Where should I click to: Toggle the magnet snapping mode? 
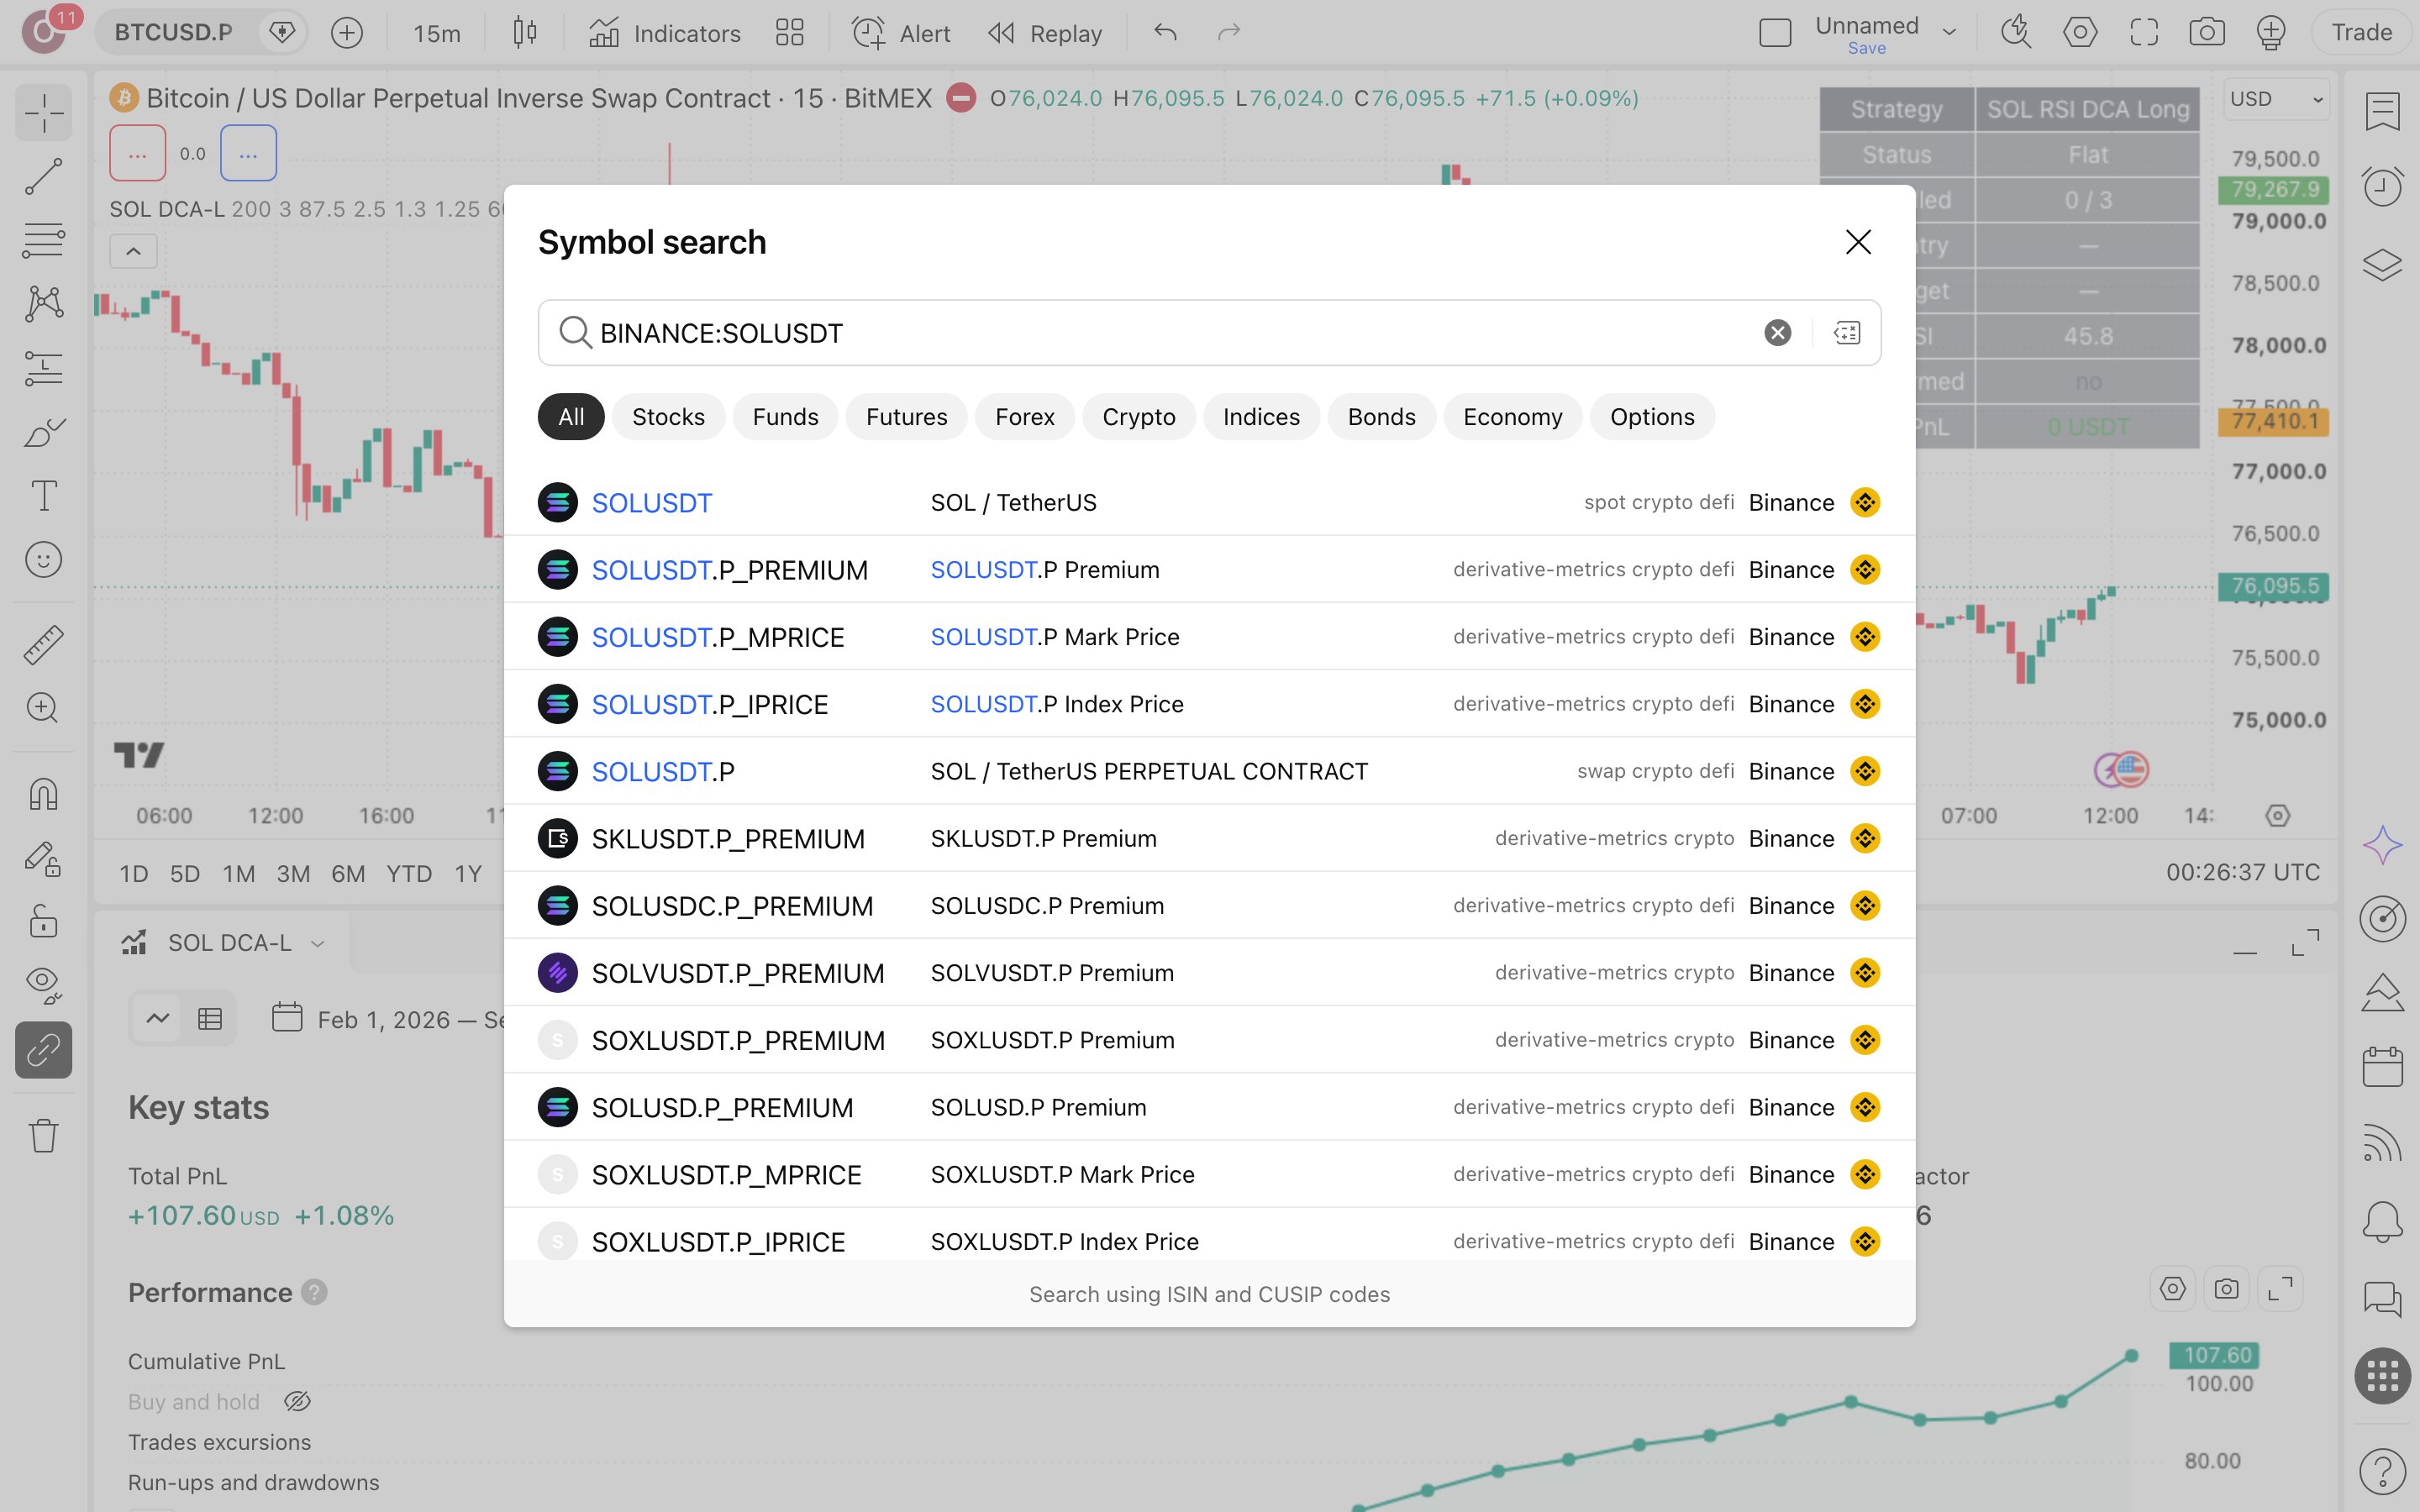point(43,794)
